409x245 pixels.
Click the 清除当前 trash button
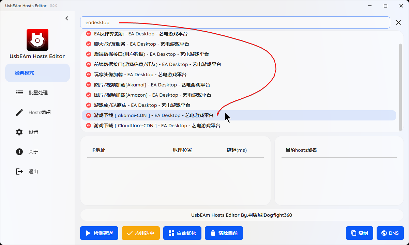coord(224,233)
